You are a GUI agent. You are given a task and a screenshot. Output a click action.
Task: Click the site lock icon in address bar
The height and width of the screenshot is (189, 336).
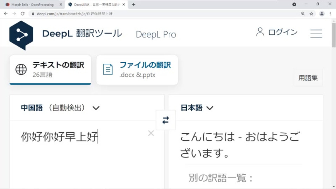click(33, 14)
